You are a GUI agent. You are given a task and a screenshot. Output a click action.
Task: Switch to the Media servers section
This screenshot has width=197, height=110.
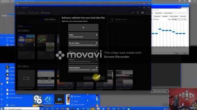119,19
